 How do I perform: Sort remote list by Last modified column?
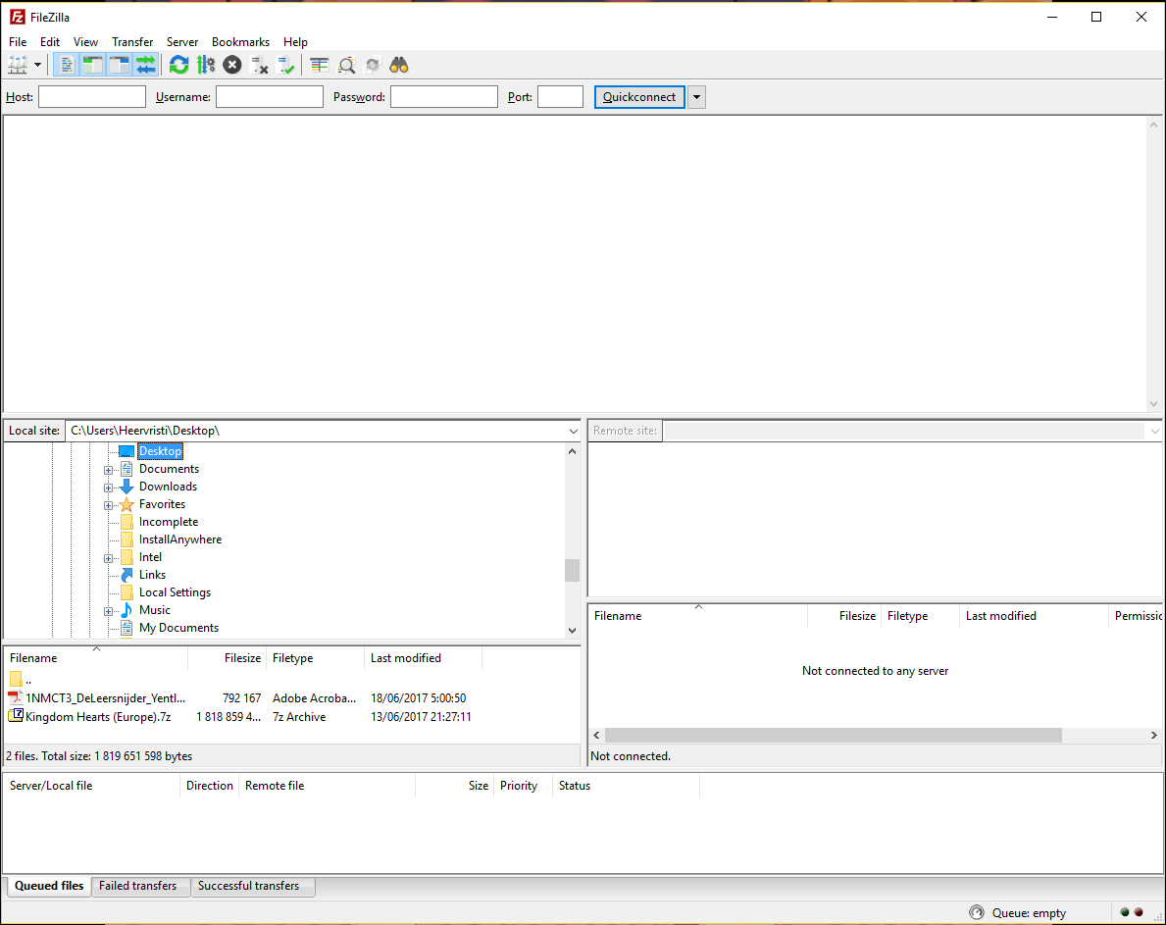tap(1034, 616)
